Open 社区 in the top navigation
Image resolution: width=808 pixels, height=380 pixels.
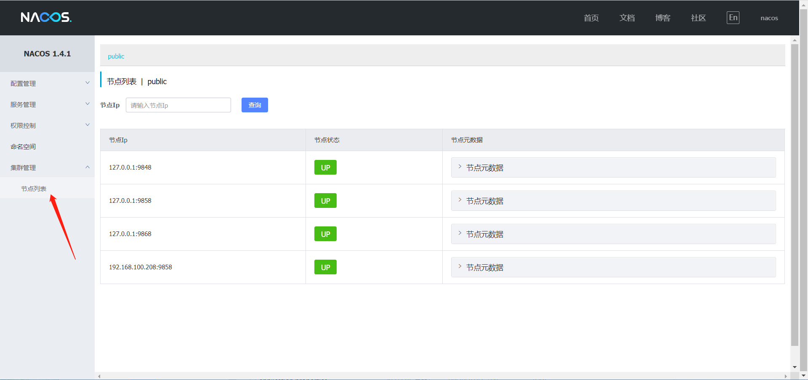699,18
